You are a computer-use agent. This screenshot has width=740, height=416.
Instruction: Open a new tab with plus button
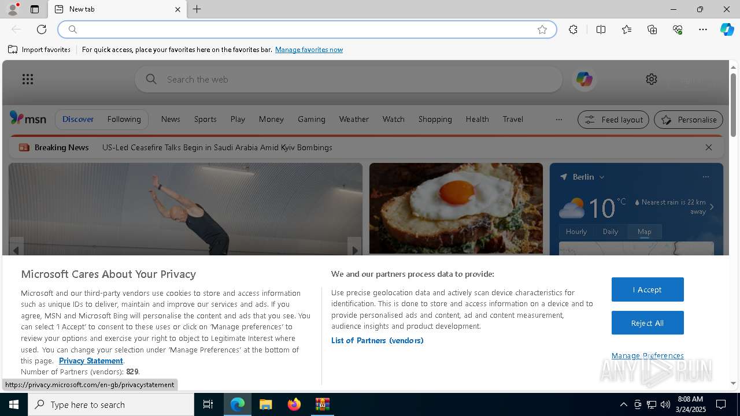pyautogui.click(x=197, y=9)
